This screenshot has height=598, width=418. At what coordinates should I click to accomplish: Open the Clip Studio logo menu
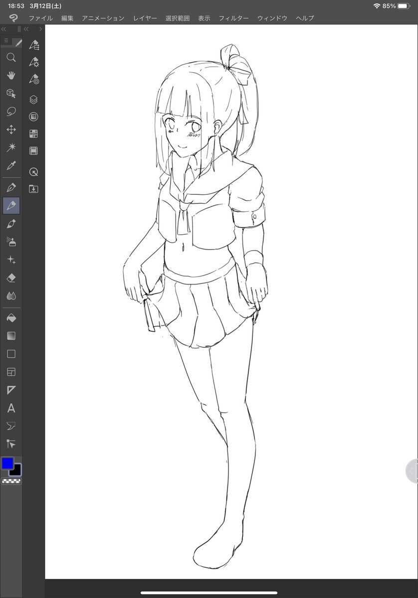click(13, 18)
